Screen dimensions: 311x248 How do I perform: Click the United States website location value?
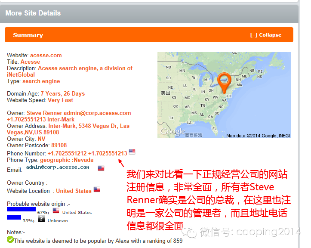(74, 191)
